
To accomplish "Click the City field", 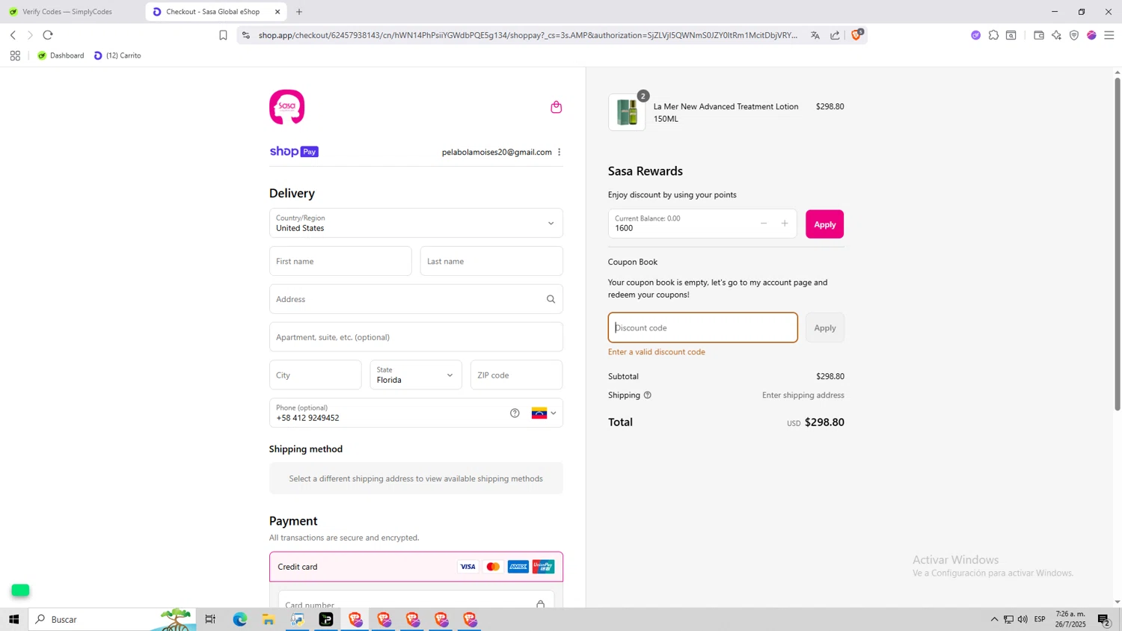I will pyautogui.click(x=315, y=375).
